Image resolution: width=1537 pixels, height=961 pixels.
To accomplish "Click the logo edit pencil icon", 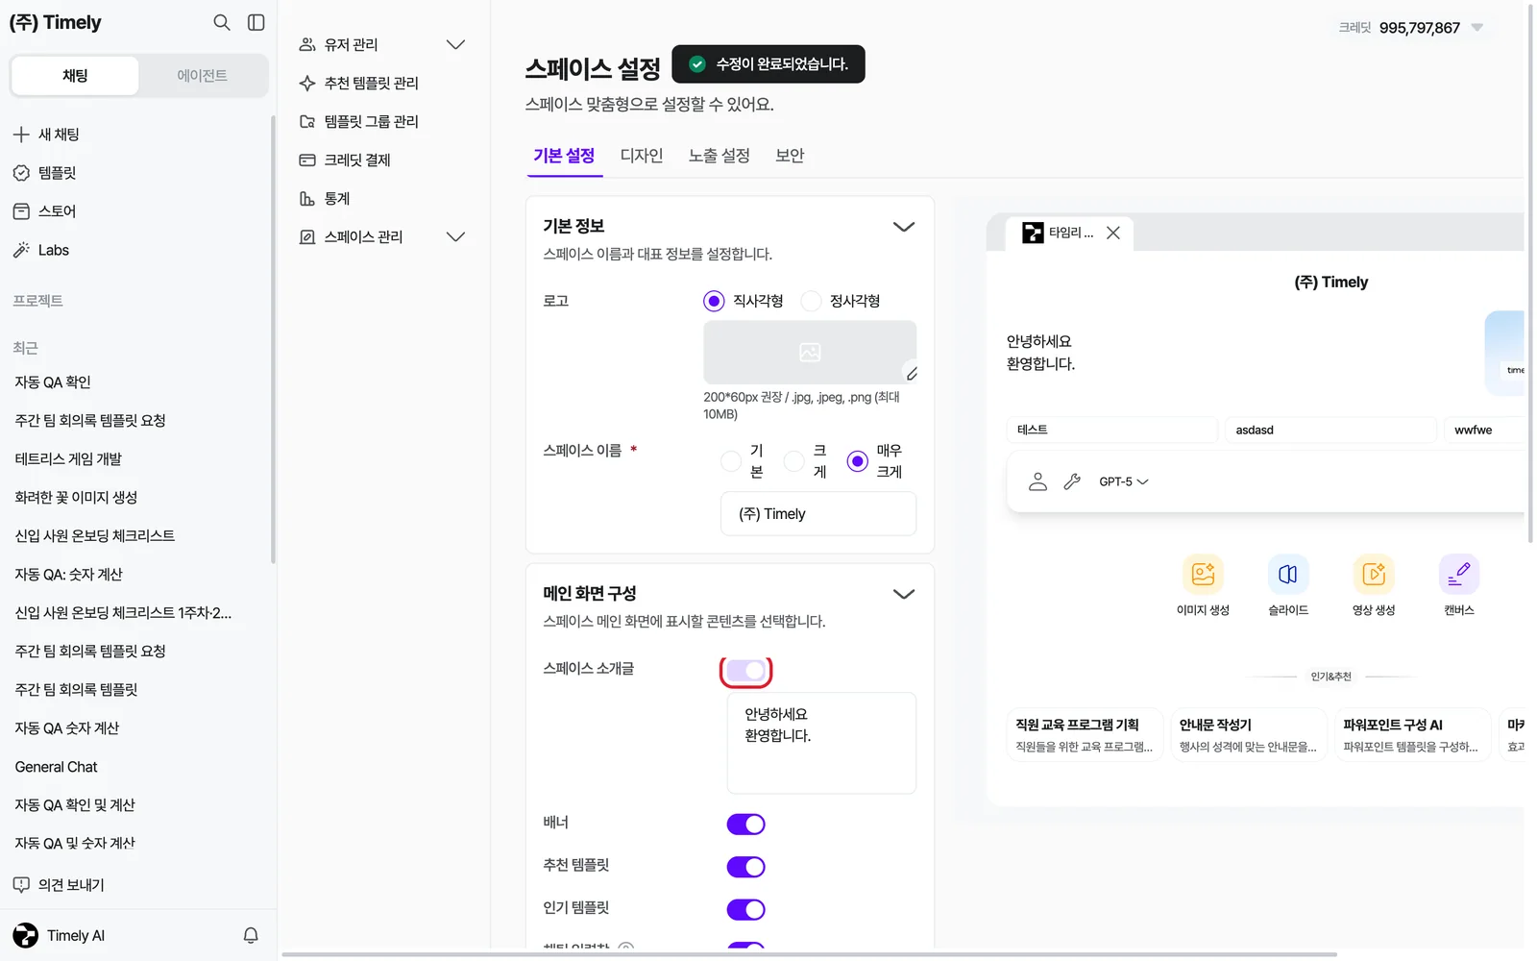I will (x=912, y=374).
